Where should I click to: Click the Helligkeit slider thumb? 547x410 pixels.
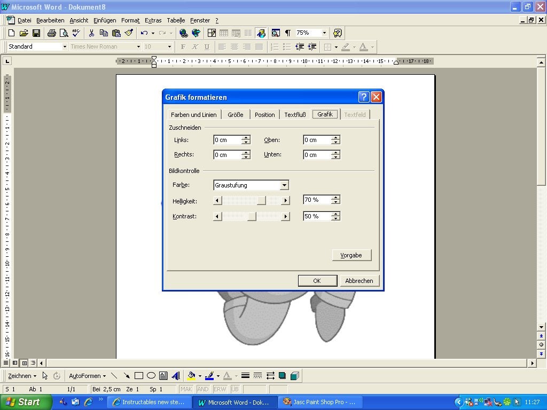click(x=261, y=201)
